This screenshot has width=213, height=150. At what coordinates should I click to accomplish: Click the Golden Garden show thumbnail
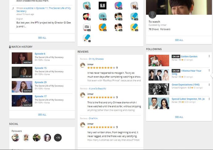pos(159,61)
